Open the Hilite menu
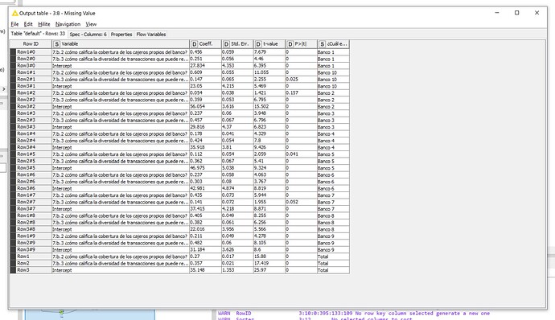 tap(44, 24)
